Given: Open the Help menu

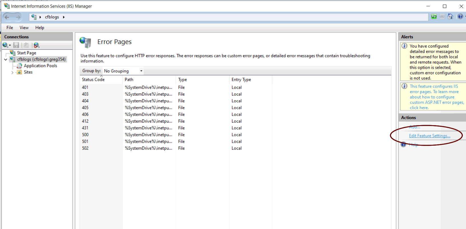Looking at the screenshot, I should coord(40,28).
